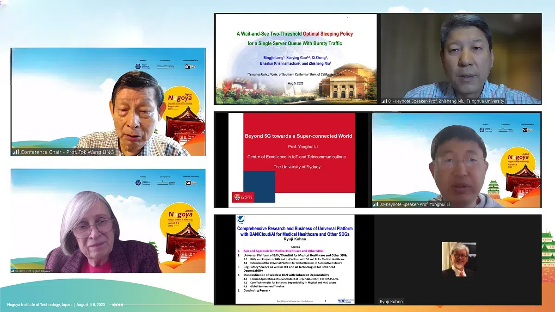Screen dimensions: 555x312
Task: Click 'Conference Chair - Prof. Tok Wang LING' label
Action: tap(67, 152)
